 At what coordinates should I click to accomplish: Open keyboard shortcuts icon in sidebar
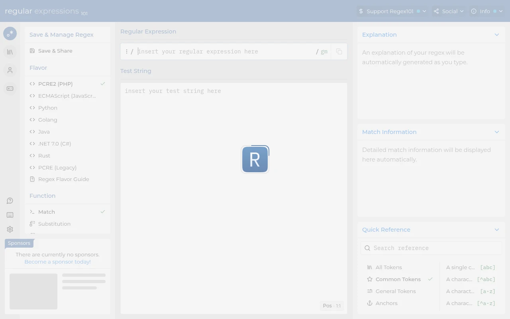10,215
